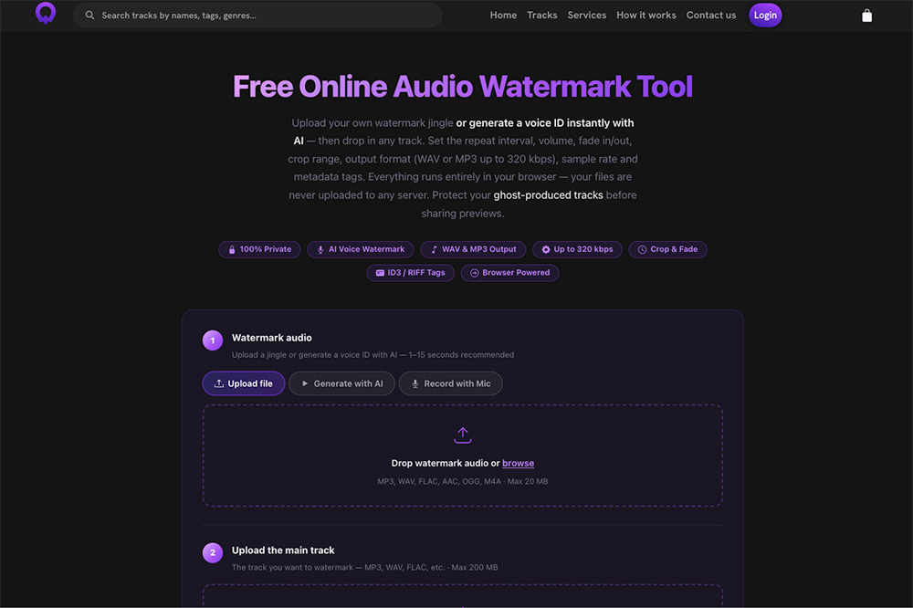Viewport: 913px width, 608px height.
Task: Click the browse link in drop zone
Action: [x=518, y=463]
